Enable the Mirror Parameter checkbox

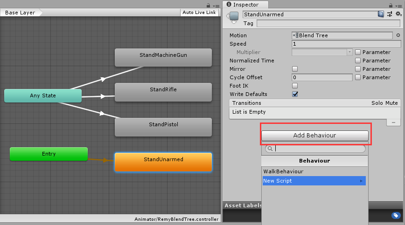click(358, 69)
